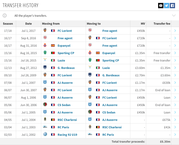Click RSC Charleroi crest in 04/05 row
The height and width of the screenshot is (145, 179).
click(x=45, y=119)
